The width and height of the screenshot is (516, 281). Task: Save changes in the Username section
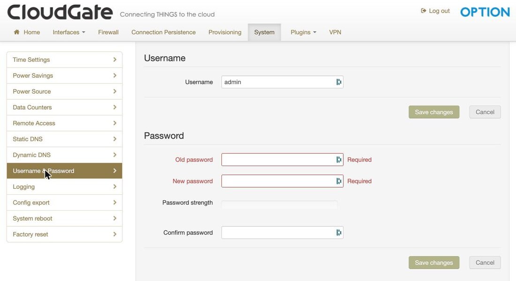434,112
